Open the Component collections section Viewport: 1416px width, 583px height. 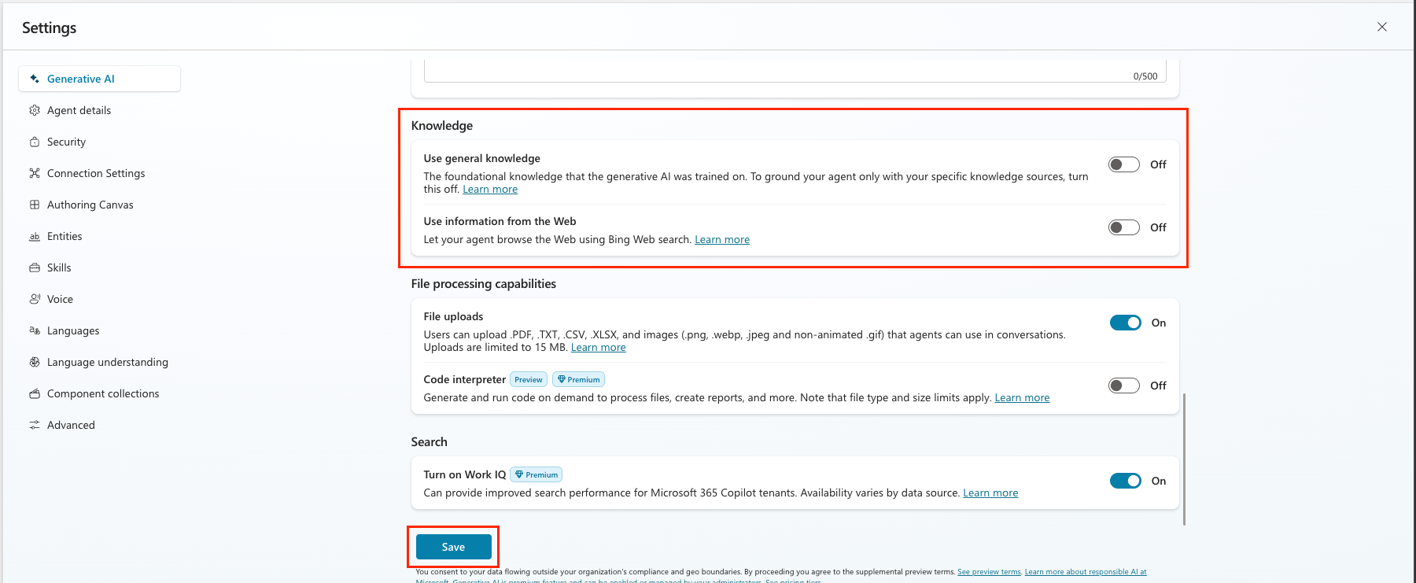click(x=103, y=393)
